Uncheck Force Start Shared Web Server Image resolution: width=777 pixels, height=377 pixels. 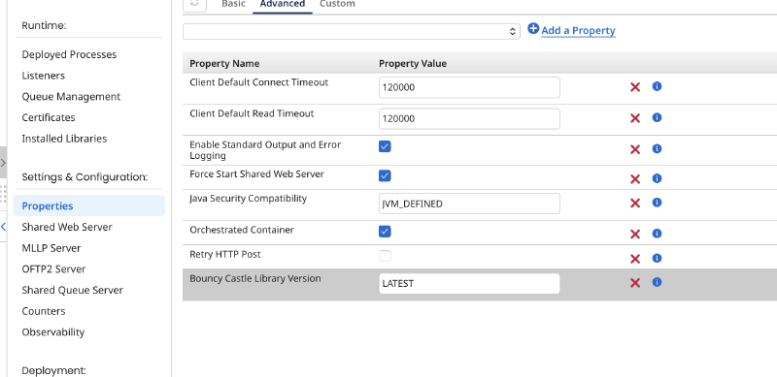(385, 176)
